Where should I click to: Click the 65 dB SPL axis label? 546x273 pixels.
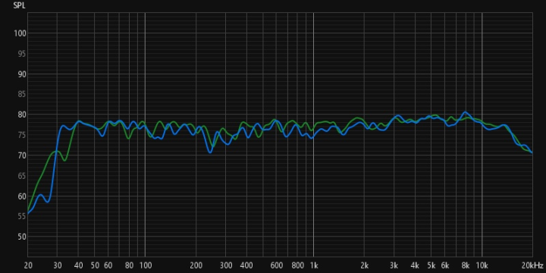[x=21, y=176]
